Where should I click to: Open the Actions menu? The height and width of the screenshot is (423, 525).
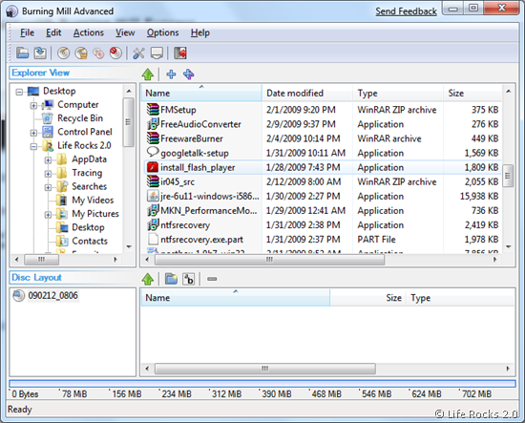coord(89,32)
